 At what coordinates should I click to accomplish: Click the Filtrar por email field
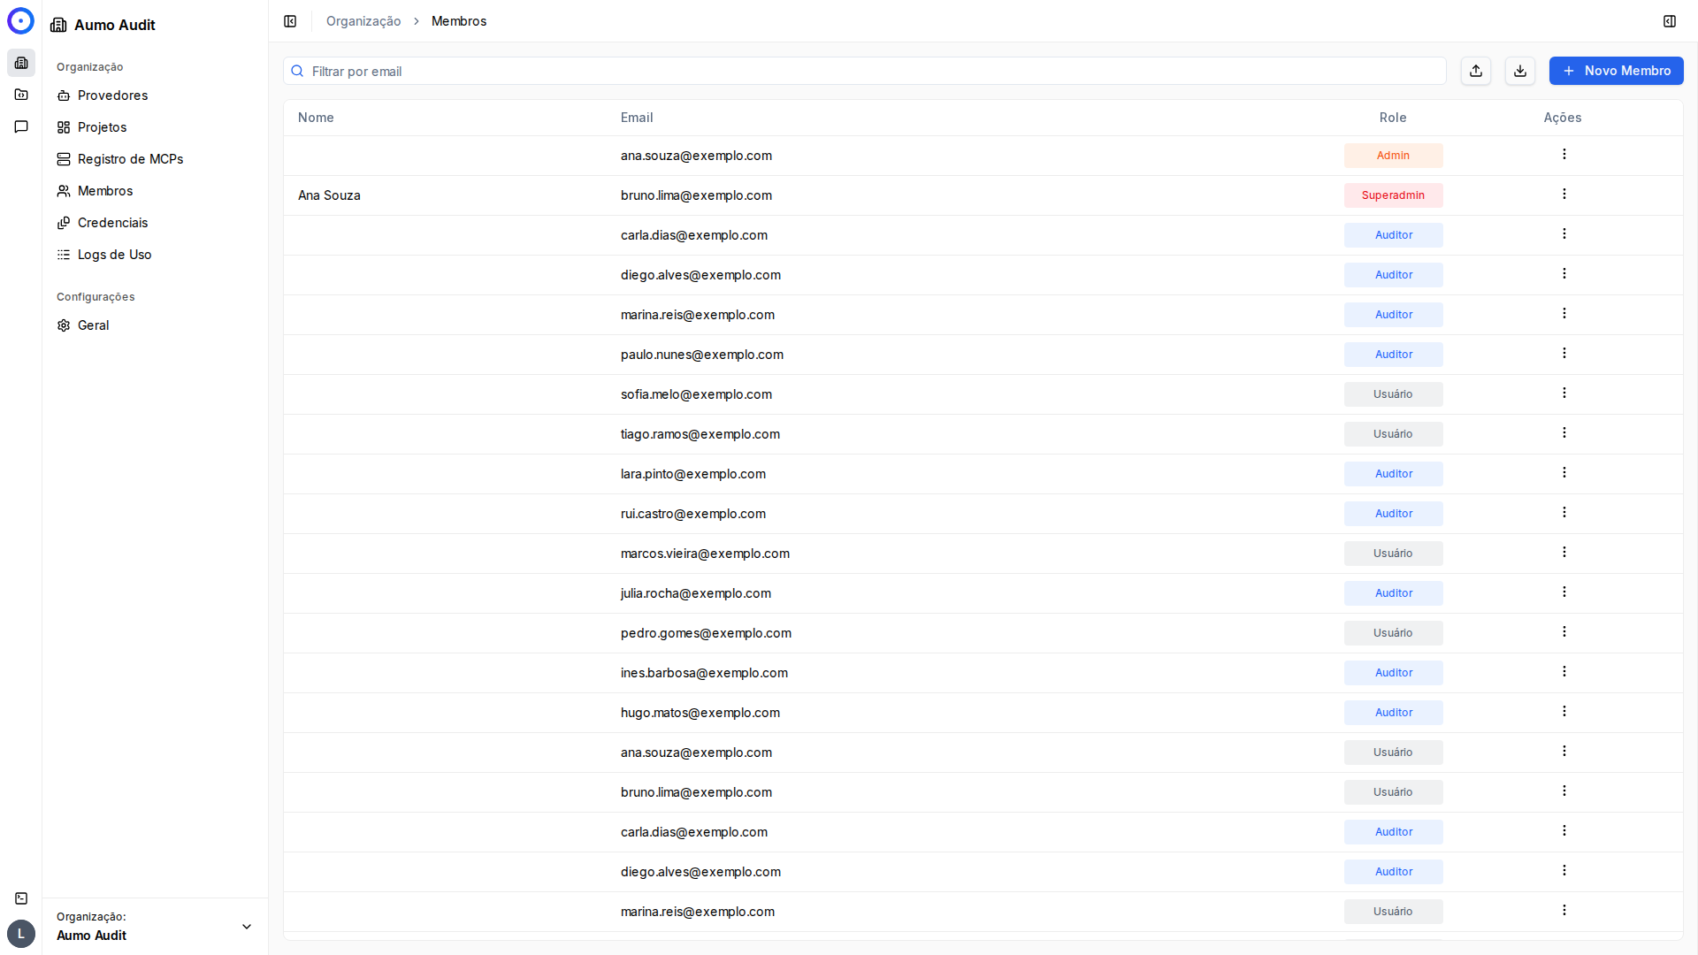865,71
